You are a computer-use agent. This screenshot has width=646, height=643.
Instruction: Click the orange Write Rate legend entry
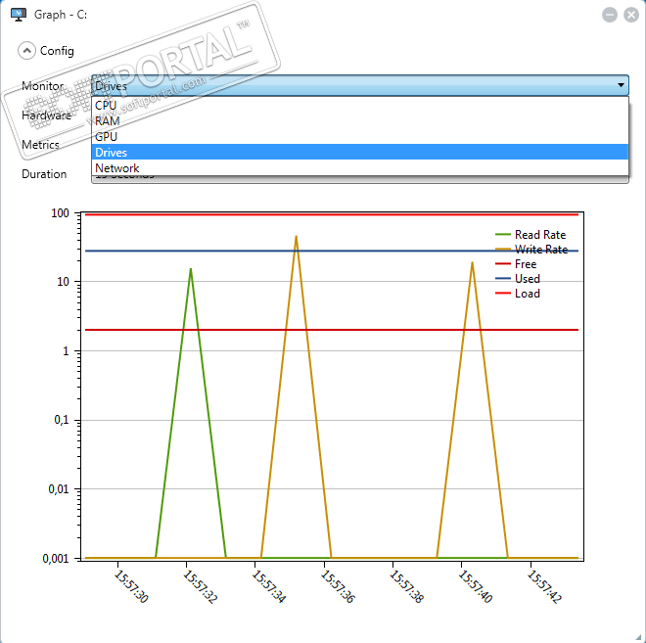(531, 250)
